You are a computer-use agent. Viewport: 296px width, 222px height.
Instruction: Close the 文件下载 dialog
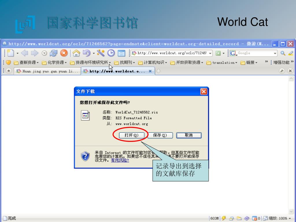pyautogui.click(x=204, y=92)
